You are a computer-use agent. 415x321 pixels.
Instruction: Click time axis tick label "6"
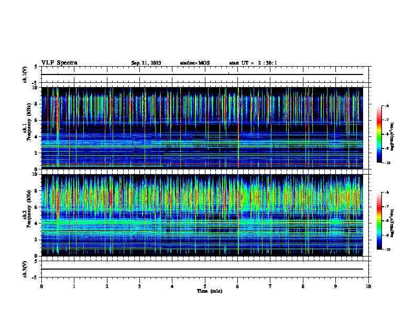237,286
